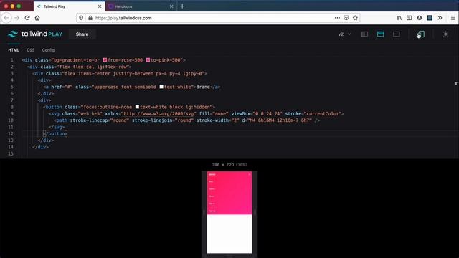
Task: Switch to horizontal split layout
Action: [380, 34]
